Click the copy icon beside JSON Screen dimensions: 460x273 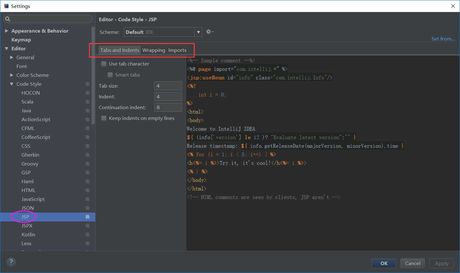point(88,208)
